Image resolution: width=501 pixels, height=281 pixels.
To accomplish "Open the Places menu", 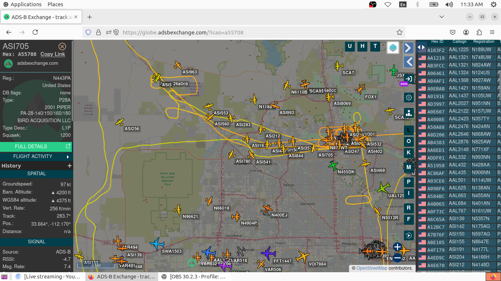I will tap(55, 4).
